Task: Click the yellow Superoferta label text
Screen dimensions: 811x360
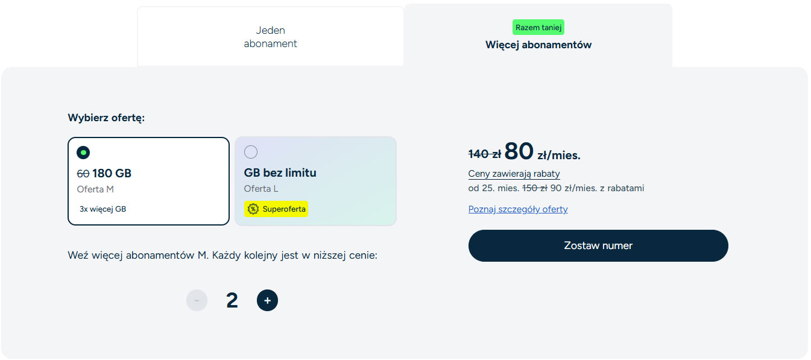Action: coord(284,209)
